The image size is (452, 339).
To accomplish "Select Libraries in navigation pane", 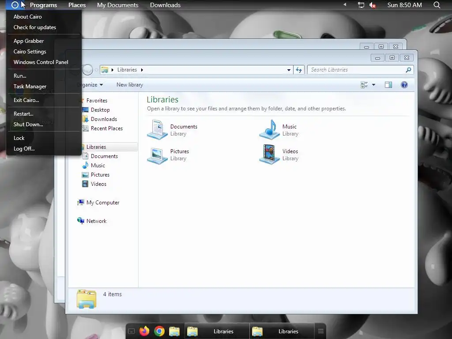I will click(96, 147).
